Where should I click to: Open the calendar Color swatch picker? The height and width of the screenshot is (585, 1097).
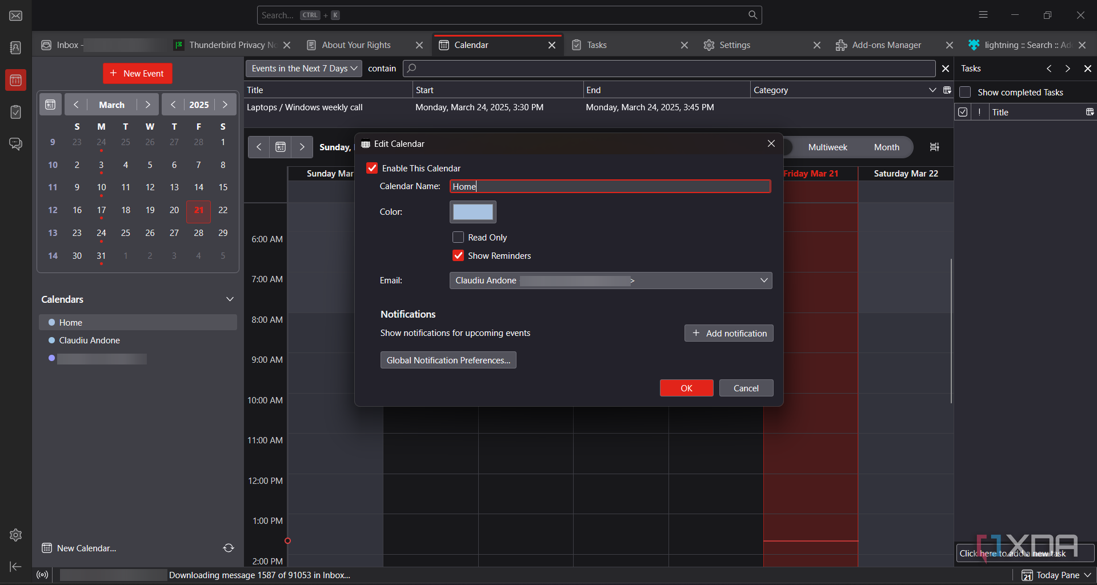[473, 212]
